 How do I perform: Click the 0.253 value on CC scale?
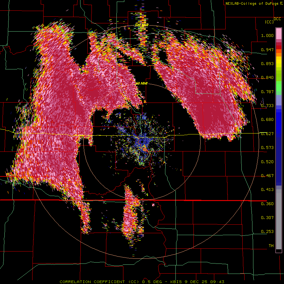pos(267,232)
